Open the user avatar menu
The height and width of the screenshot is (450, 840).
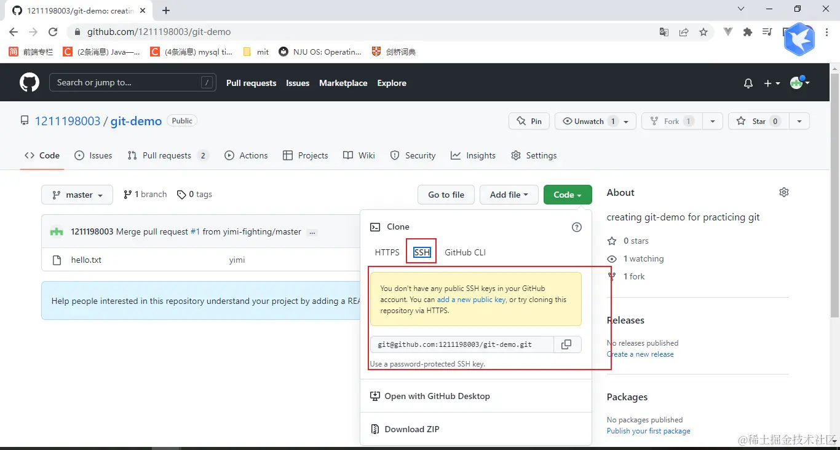799,82
